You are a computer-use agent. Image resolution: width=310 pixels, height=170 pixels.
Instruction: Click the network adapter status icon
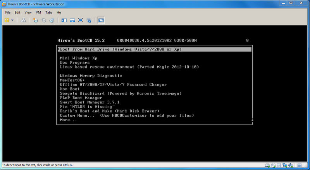click(285, 165)
